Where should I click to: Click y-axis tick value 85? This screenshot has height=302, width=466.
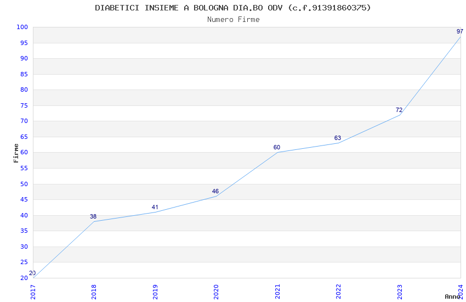click(x=24, y=74)
